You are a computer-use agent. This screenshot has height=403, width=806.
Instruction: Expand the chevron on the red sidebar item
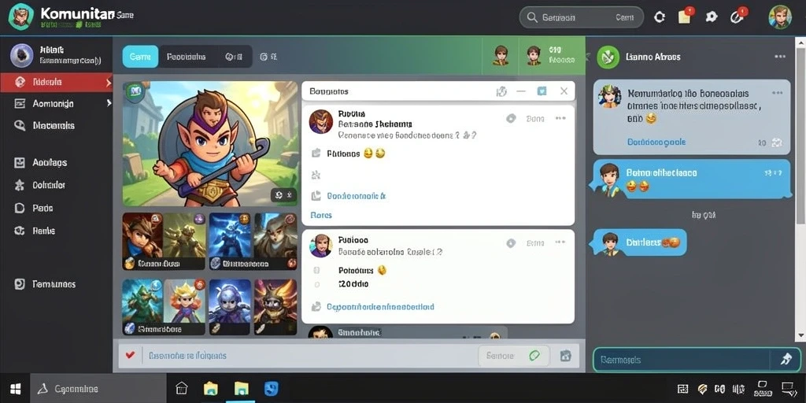[x=109, y=82]
